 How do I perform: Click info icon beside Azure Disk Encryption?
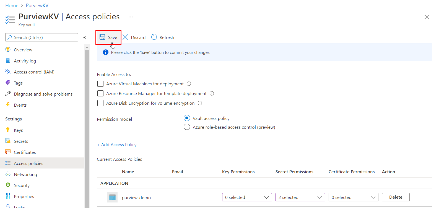click(x=200, y=103)
